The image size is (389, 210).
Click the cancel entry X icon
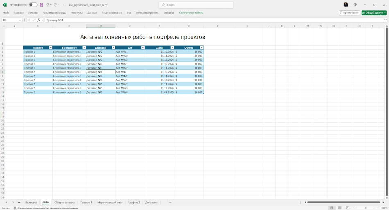(29, 20)
